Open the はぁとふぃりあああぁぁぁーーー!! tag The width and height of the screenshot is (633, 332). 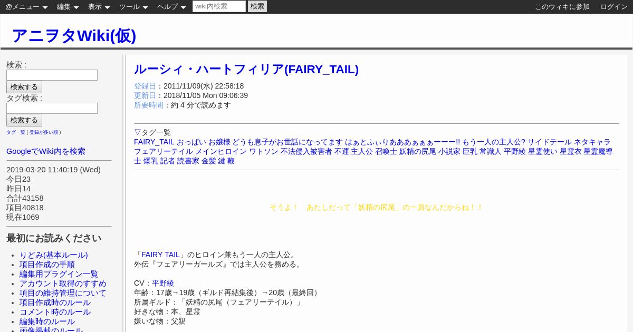click(402, 142)
